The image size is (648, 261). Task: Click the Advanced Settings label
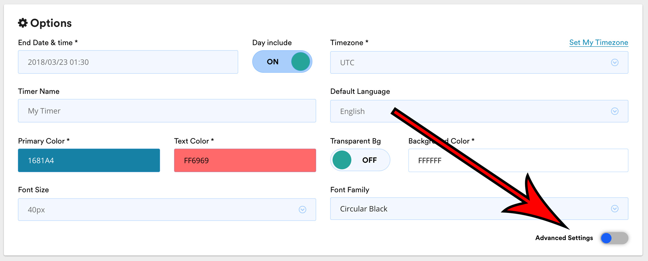(x=564, y=238)
